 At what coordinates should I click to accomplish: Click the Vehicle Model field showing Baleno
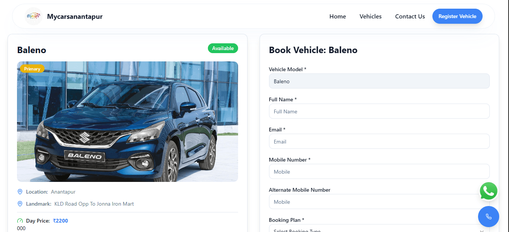coord(379,81)
